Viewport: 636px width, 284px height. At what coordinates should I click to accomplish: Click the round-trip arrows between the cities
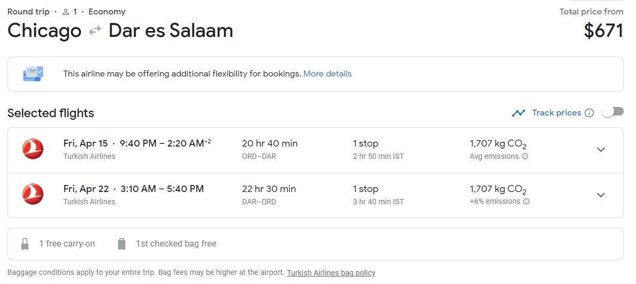pos(95,31)
